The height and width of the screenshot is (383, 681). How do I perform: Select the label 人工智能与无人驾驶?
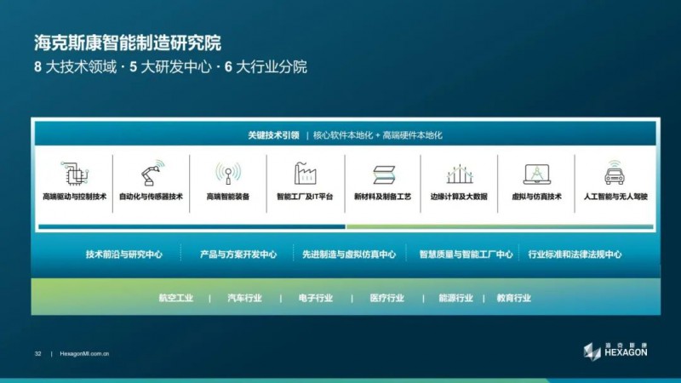coord(615,197)
